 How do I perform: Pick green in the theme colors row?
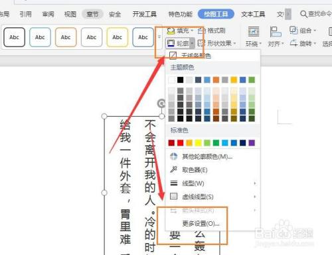(x=252, y=80)
